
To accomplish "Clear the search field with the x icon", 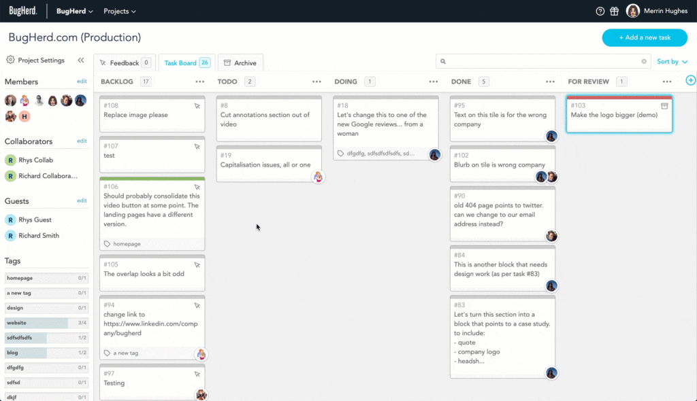I will pos(644,61).
